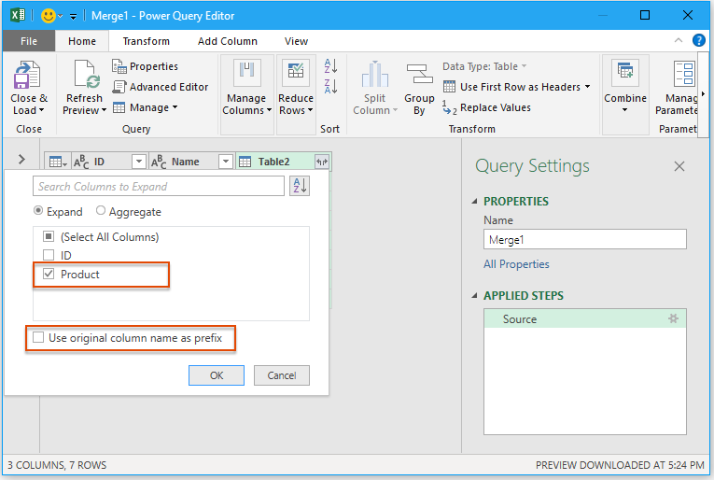
Task: Click the All Properties link
Action: point(516,264)
